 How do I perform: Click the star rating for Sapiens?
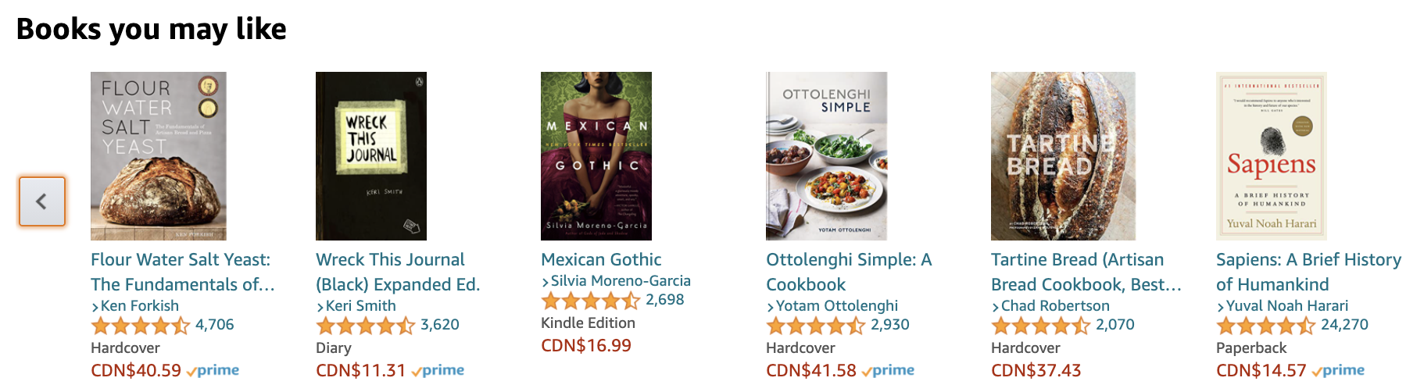[1265, 325]
